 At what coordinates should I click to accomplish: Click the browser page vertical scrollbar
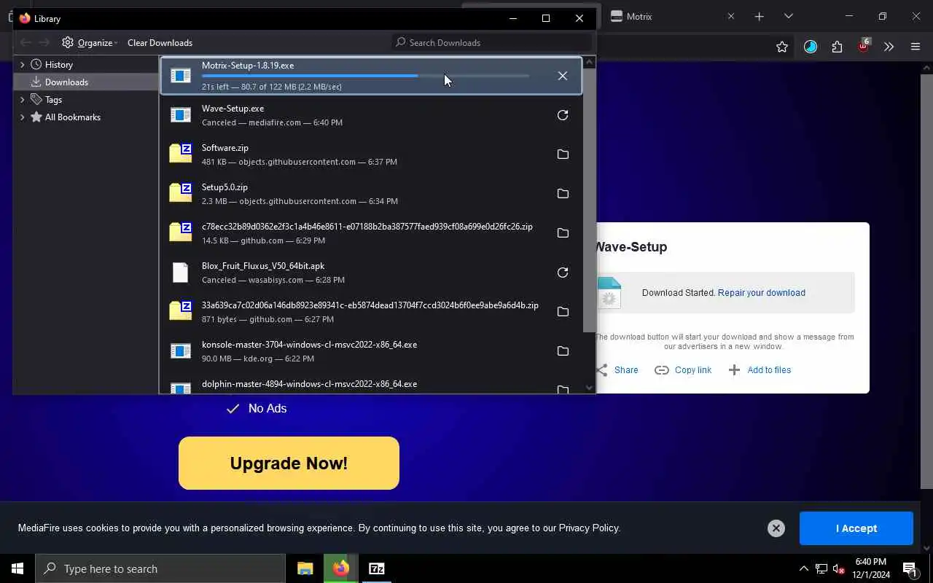click(x=926, y=281)
